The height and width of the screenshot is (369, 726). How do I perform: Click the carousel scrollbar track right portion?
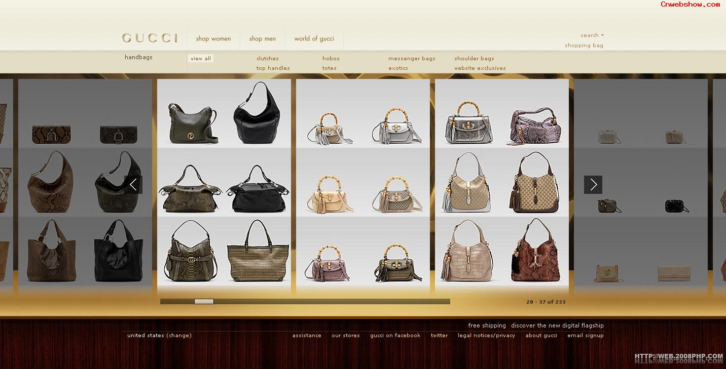pyautogui.click(x=332, y=301)
